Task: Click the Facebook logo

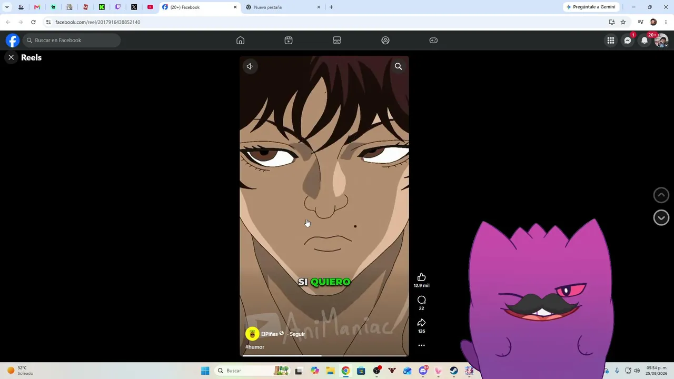Action: [x=13, y=41]
